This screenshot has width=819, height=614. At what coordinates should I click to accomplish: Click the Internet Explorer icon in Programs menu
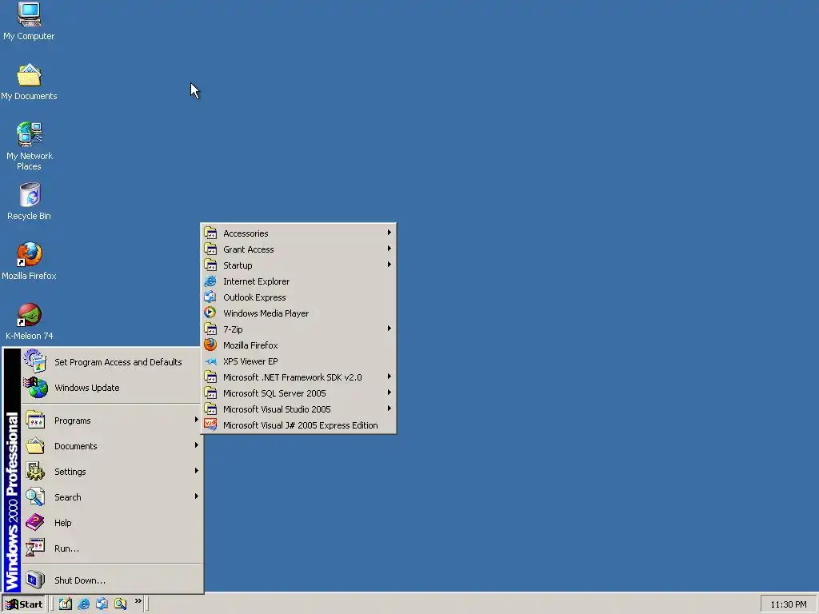210,281
